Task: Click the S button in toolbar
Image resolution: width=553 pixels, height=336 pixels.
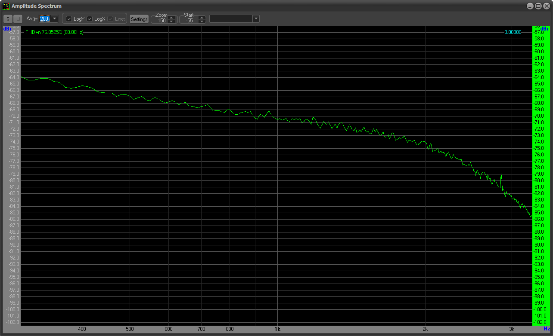Action: point(8,19)
